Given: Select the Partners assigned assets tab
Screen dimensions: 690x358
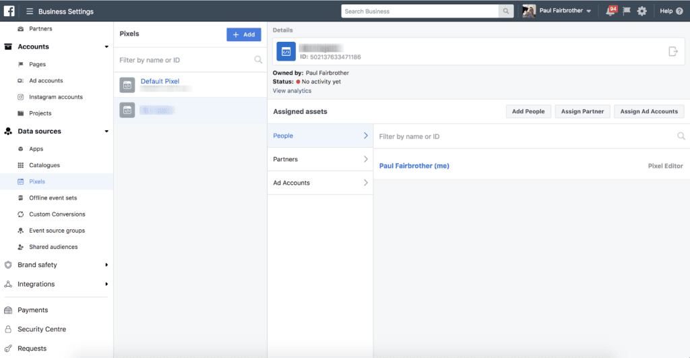Looking at the screenshot, I should tap(320, 159).
